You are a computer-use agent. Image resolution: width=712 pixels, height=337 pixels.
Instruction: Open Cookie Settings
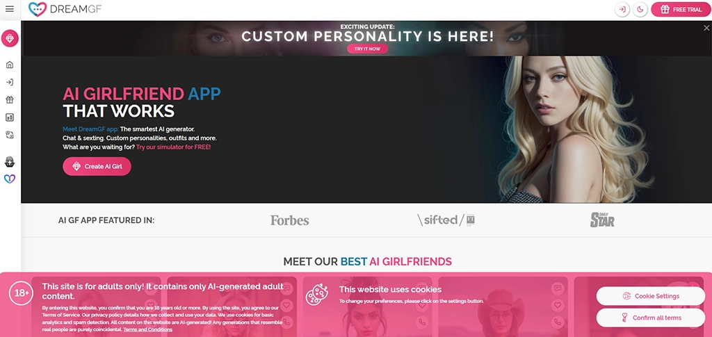pyautogui.click(x=650, y=296)
